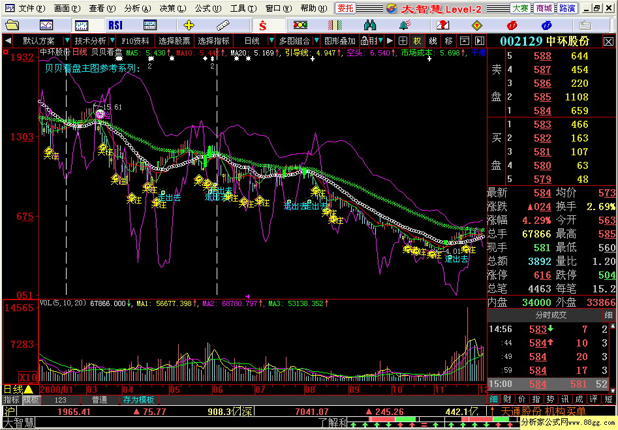Click the 选择指标 button
The width and height of the screenshot is (618, 430).
tap(213, 41)
